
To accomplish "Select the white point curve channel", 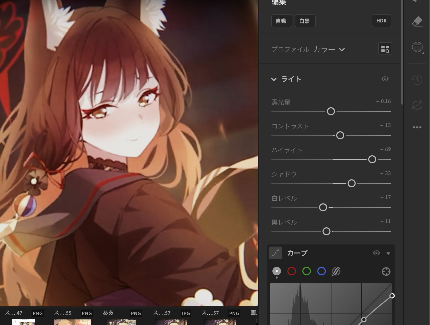I will [277, 271].
